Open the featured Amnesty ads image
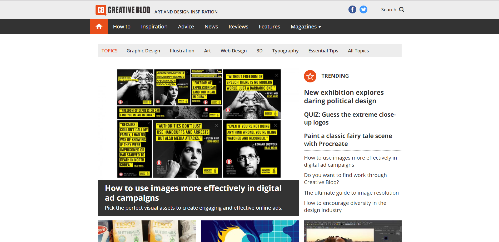The width and height of the screenshot is (499, 242). [199, 123]
